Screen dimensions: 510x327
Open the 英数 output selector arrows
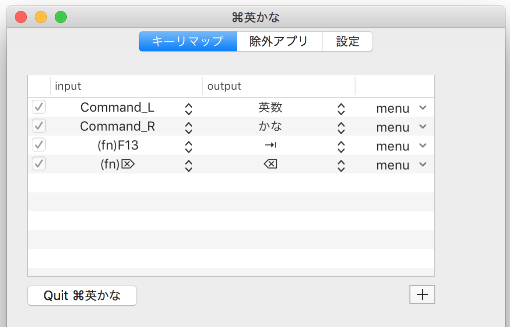click(x=341, y=108)
